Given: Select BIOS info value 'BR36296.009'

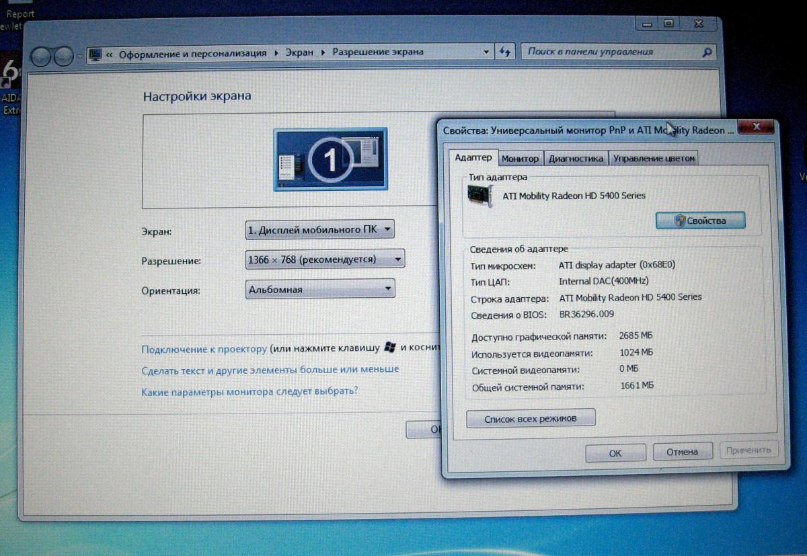Looking at the screenshot, I should [x=586, y=314].
